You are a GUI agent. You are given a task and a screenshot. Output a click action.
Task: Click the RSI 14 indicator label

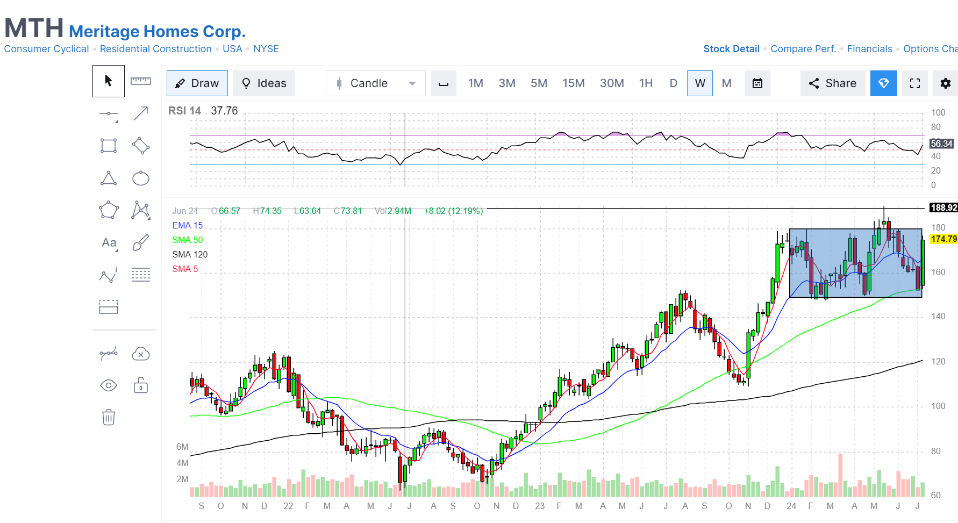[184, 111]
